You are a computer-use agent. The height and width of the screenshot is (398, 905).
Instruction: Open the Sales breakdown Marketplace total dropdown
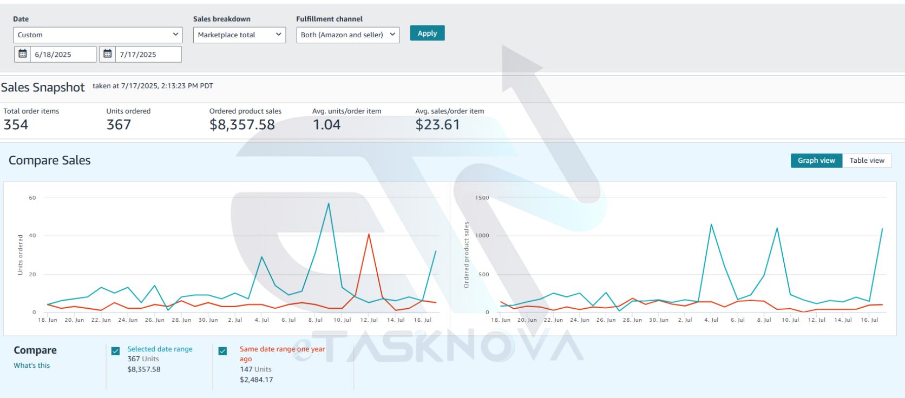click(x=239, y=35)
